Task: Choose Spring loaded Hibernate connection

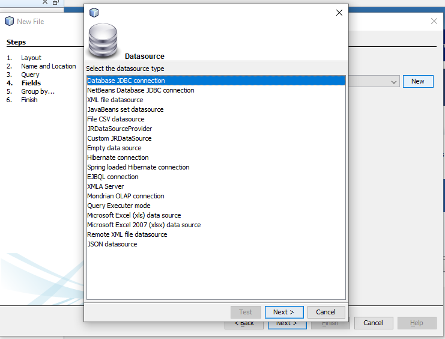Action: pos(216,167)
